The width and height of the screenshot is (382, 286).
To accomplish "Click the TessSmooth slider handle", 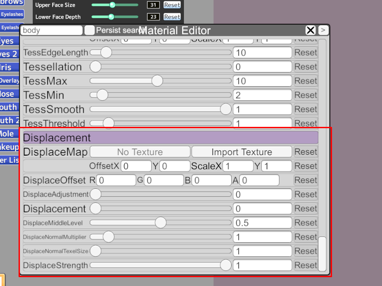I will (x=225, y=109).
